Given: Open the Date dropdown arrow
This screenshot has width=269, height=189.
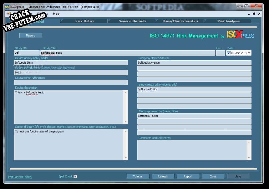Looking at the screenshot, I should (x=249, y=53).
